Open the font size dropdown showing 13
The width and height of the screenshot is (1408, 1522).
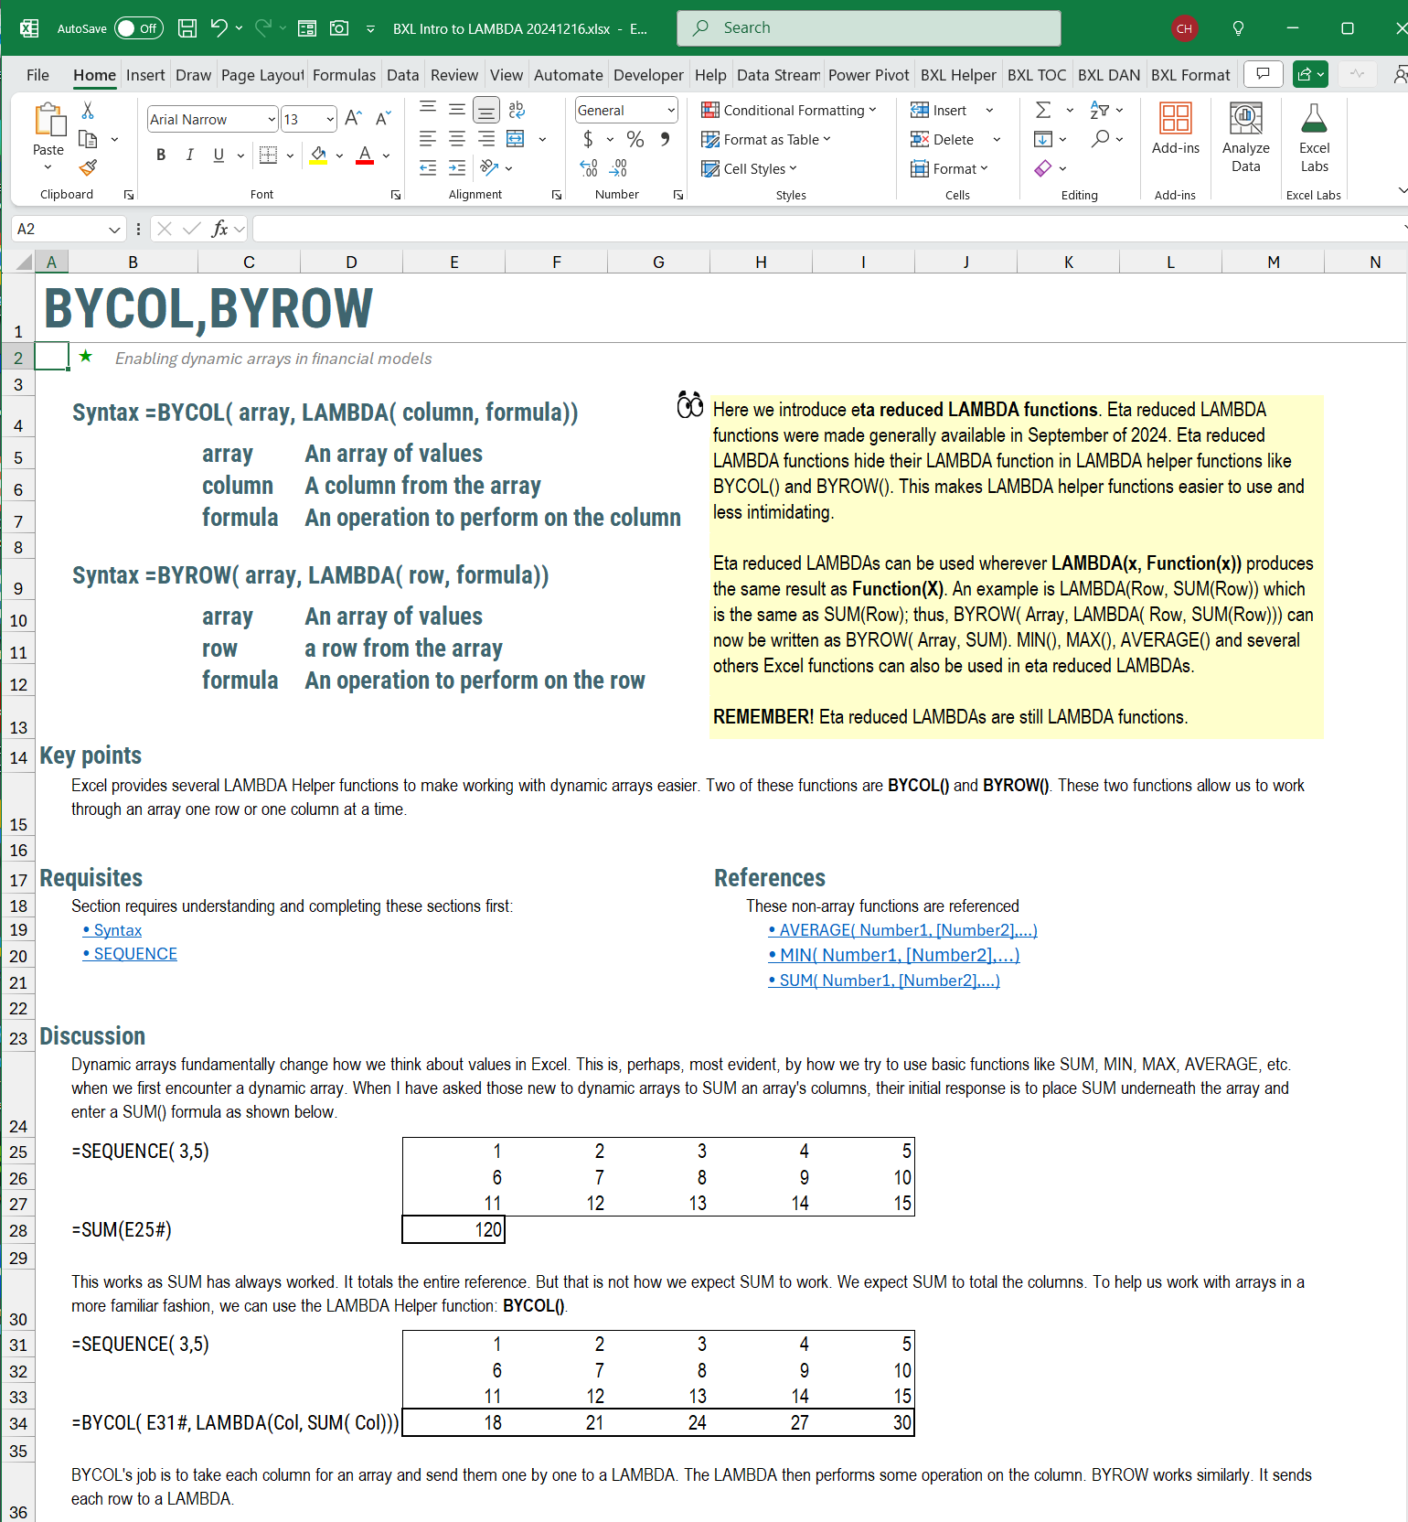pyautogui.click(x=329, y=119)
